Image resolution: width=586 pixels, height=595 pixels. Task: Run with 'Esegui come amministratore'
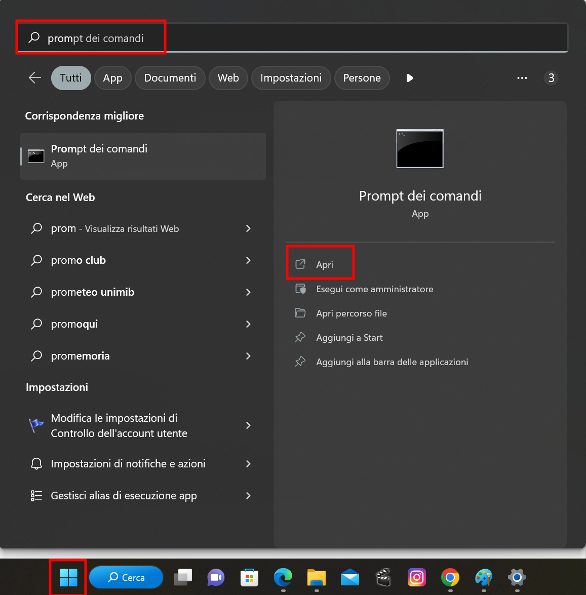click(374, 289)
